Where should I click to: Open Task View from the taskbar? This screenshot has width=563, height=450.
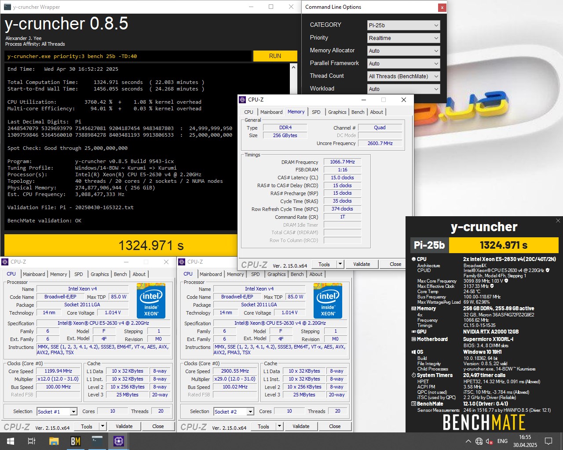coord(32,441)
